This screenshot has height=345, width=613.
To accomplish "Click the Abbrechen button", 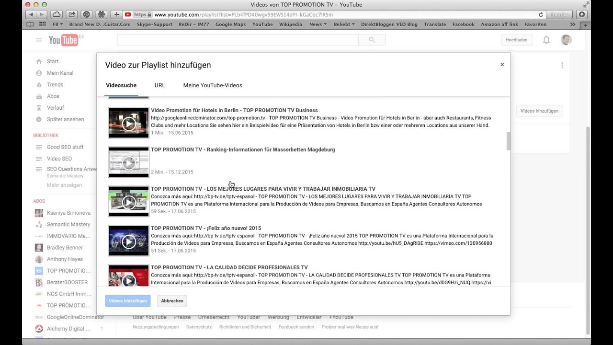I will coord(172,301).
